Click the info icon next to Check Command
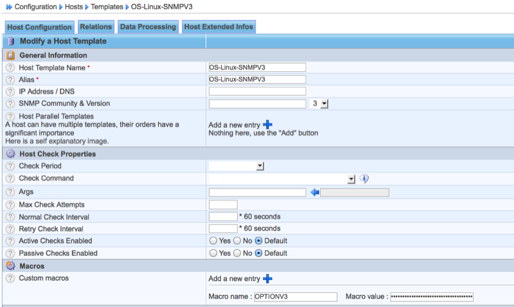 pos(364,179)
